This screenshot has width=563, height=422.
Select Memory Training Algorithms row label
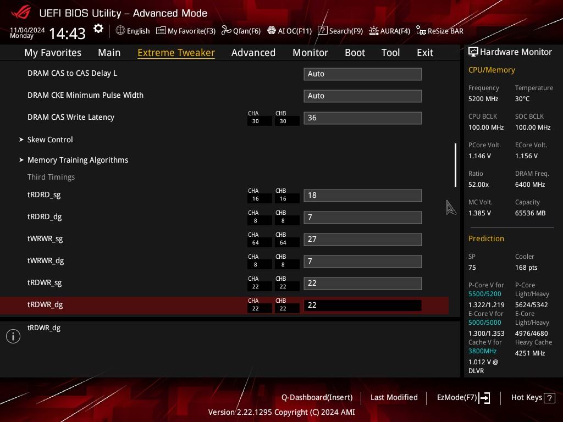78,160
